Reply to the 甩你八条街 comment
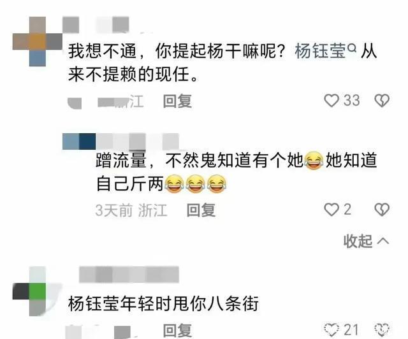The width and height of the screenshot is (408, 339). pyautogui.click(x=177, y=331)
